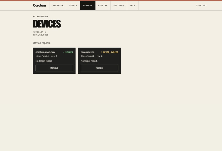Click the Sign Out link

tap(201, 6)
